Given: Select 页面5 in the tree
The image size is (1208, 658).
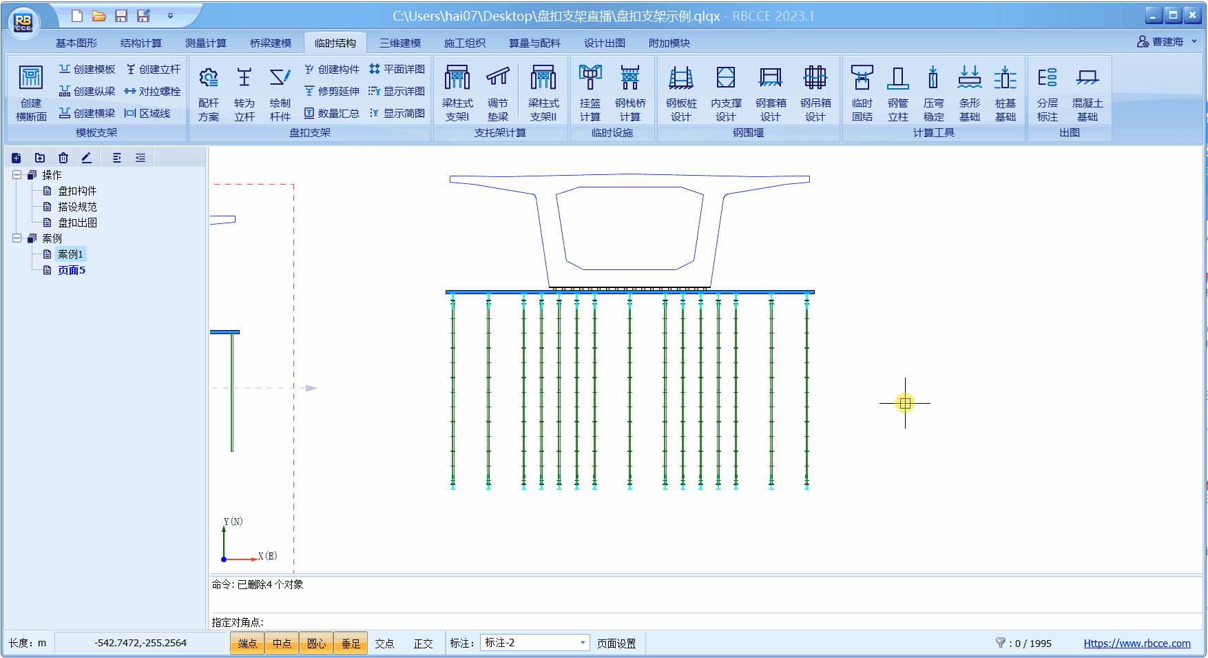Looking at the screenshot, I should [x=72, y=270].
